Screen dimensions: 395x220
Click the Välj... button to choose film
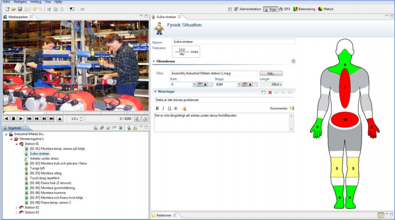pyautogui.click(x=271, y=73)
